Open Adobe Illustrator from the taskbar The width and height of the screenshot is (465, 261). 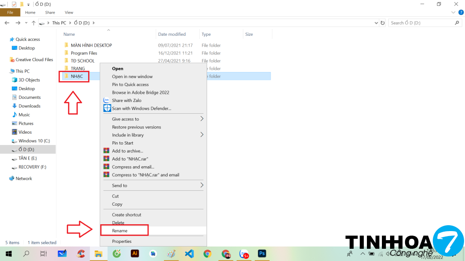pos(134,254)
